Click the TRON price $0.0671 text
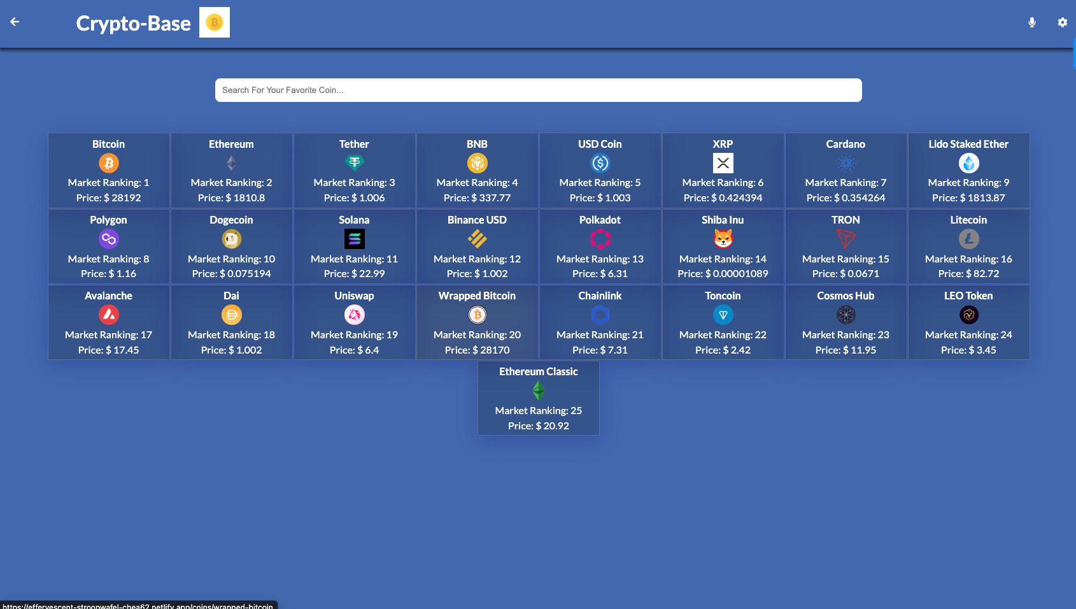The width and height of the screenshot is (1076, 609). point(846,273)
